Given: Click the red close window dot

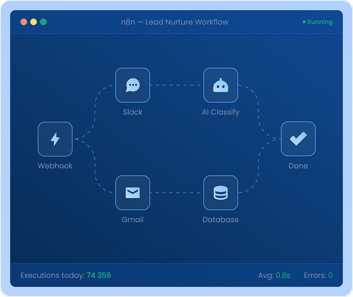Looking at the screenshot, I should 24,22.
